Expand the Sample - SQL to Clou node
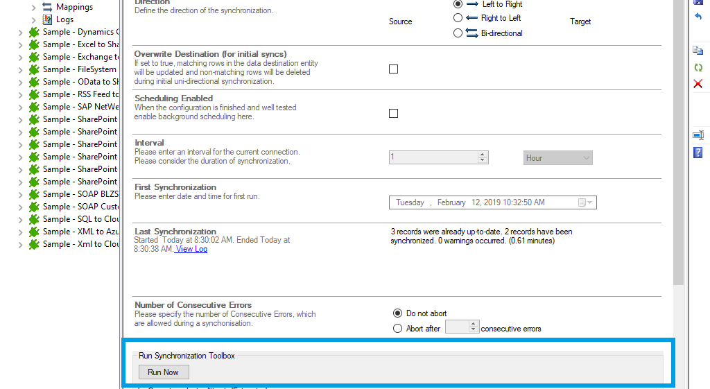 (x=20, y=220)
